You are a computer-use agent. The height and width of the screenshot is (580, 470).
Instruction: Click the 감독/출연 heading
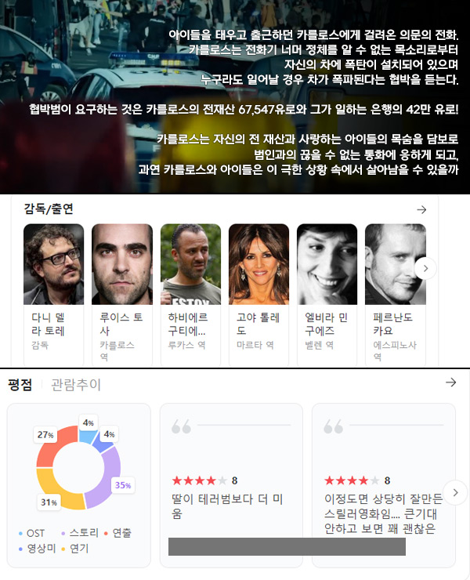pyautogui.click(x=49, y=209)
